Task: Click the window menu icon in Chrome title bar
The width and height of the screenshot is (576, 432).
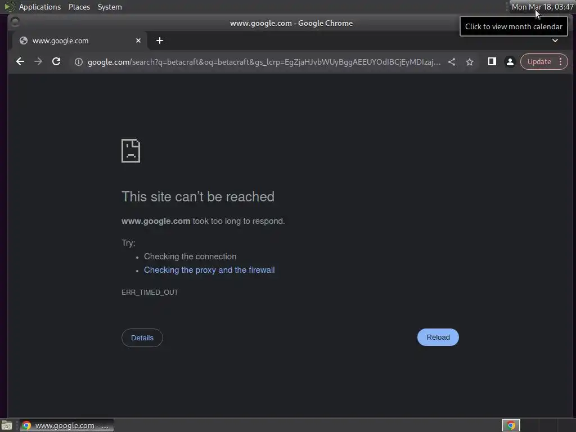Action: pyautogui.click(x=15, y=22)
